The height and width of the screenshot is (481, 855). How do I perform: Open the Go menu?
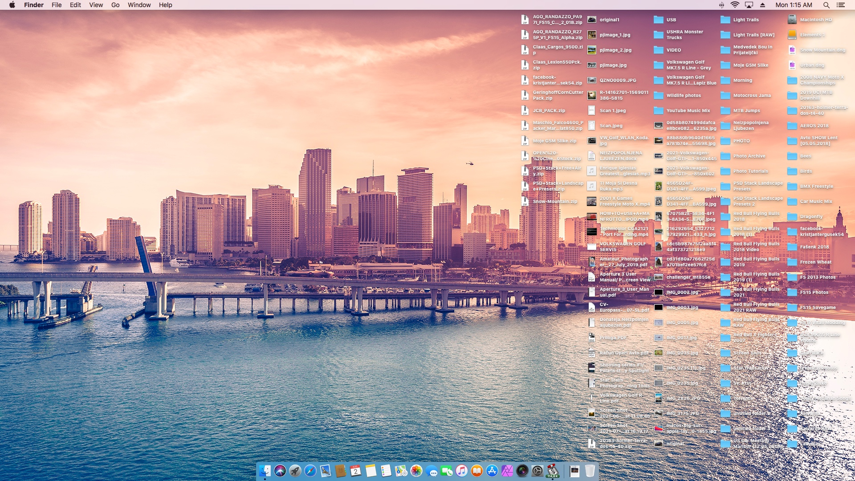click(x=115, y=5)
